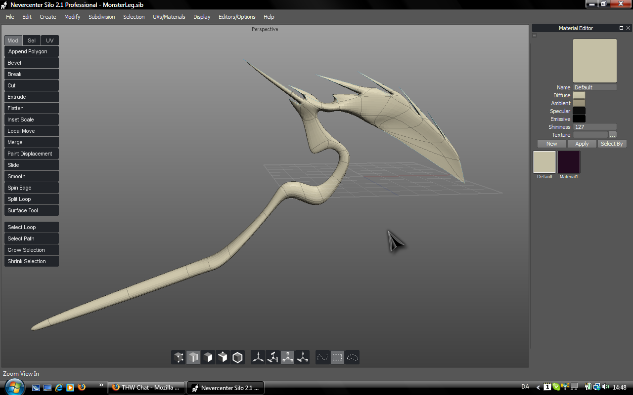
Task: Launch Windows Media Player quick launch icon
Action: tap(70, 388)
